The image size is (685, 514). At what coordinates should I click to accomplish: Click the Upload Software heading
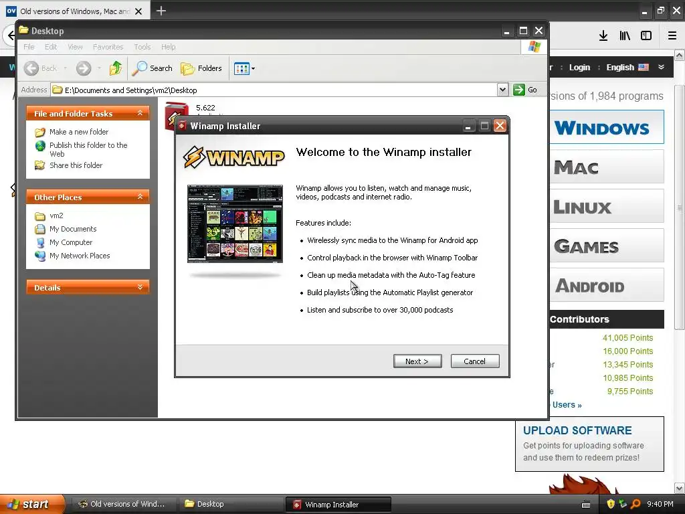click(577, 430)
